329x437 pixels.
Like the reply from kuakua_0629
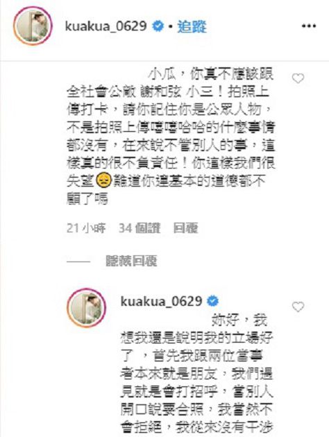pos(298,307)
